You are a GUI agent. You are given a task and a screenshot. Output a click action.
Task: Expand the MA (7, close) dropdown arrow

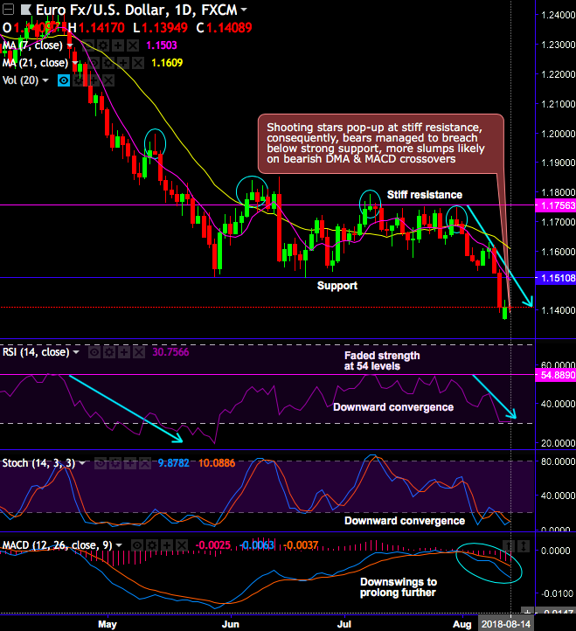pyautogui.click(x=70, y=45)
